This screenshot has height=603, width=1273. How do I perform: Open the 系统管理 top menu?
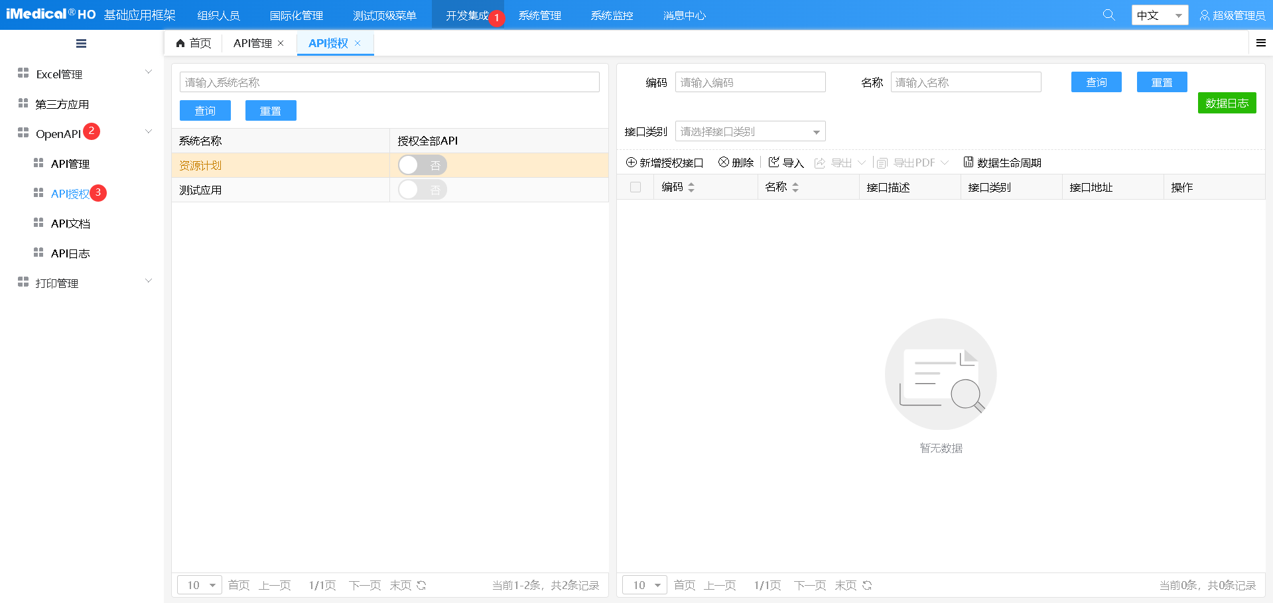[539, 15]
